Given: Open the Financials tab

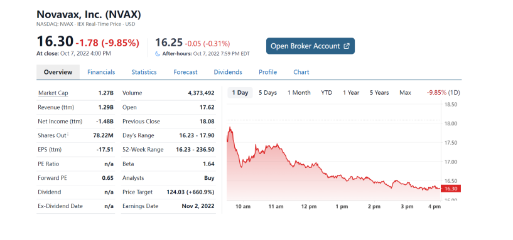Looking at the screenshot, I should (x=101, y=72).
